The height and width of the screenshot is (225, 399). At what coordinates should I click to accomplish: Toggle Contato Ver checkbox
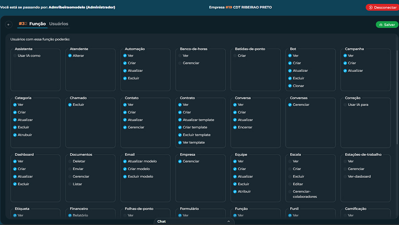125,105
